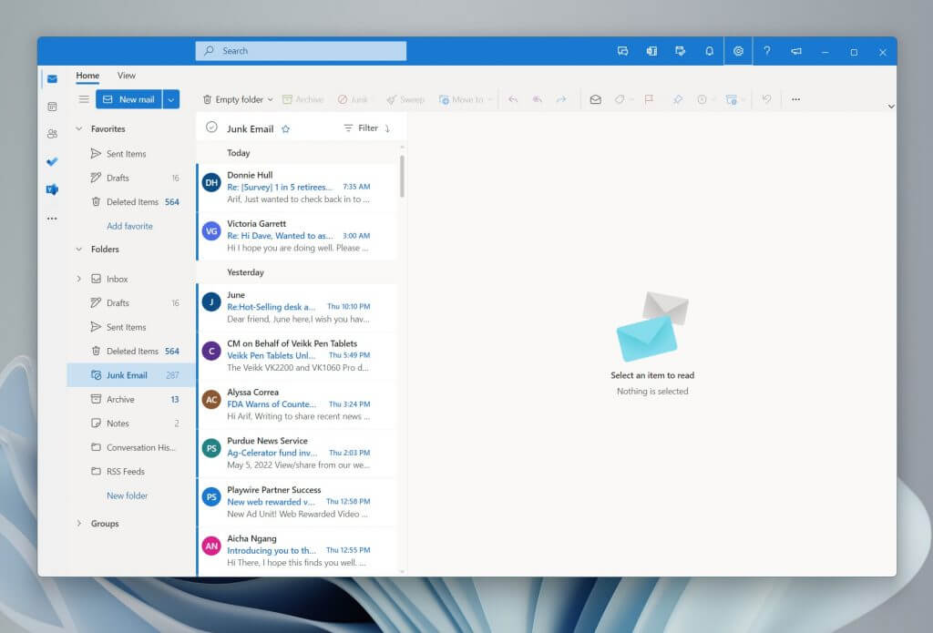Collapse the Favorites section

pos(79,128)
